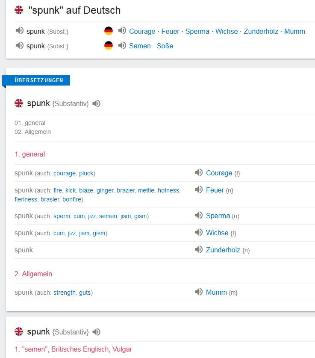This screenshot has height=358, width=315.
Task: Play pronunciation of Mumm translation
Action: 198,292
